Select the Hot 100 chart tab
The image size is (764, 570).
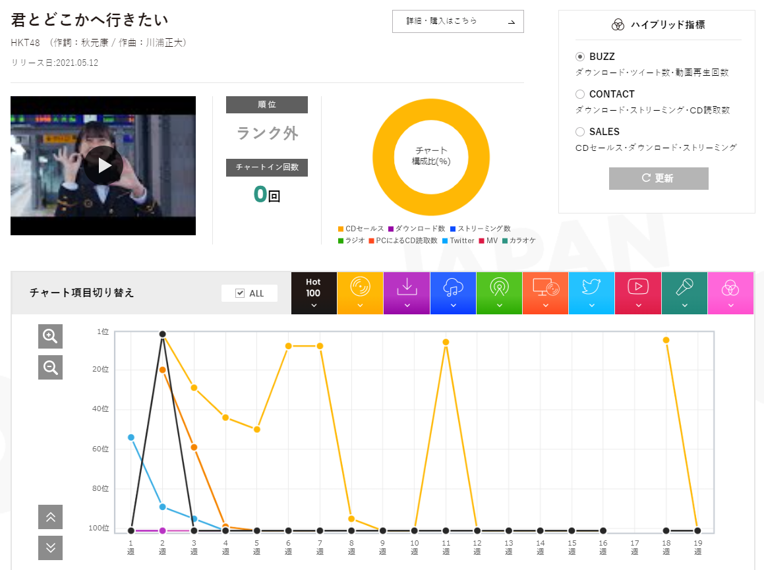(x=314, y=293)
